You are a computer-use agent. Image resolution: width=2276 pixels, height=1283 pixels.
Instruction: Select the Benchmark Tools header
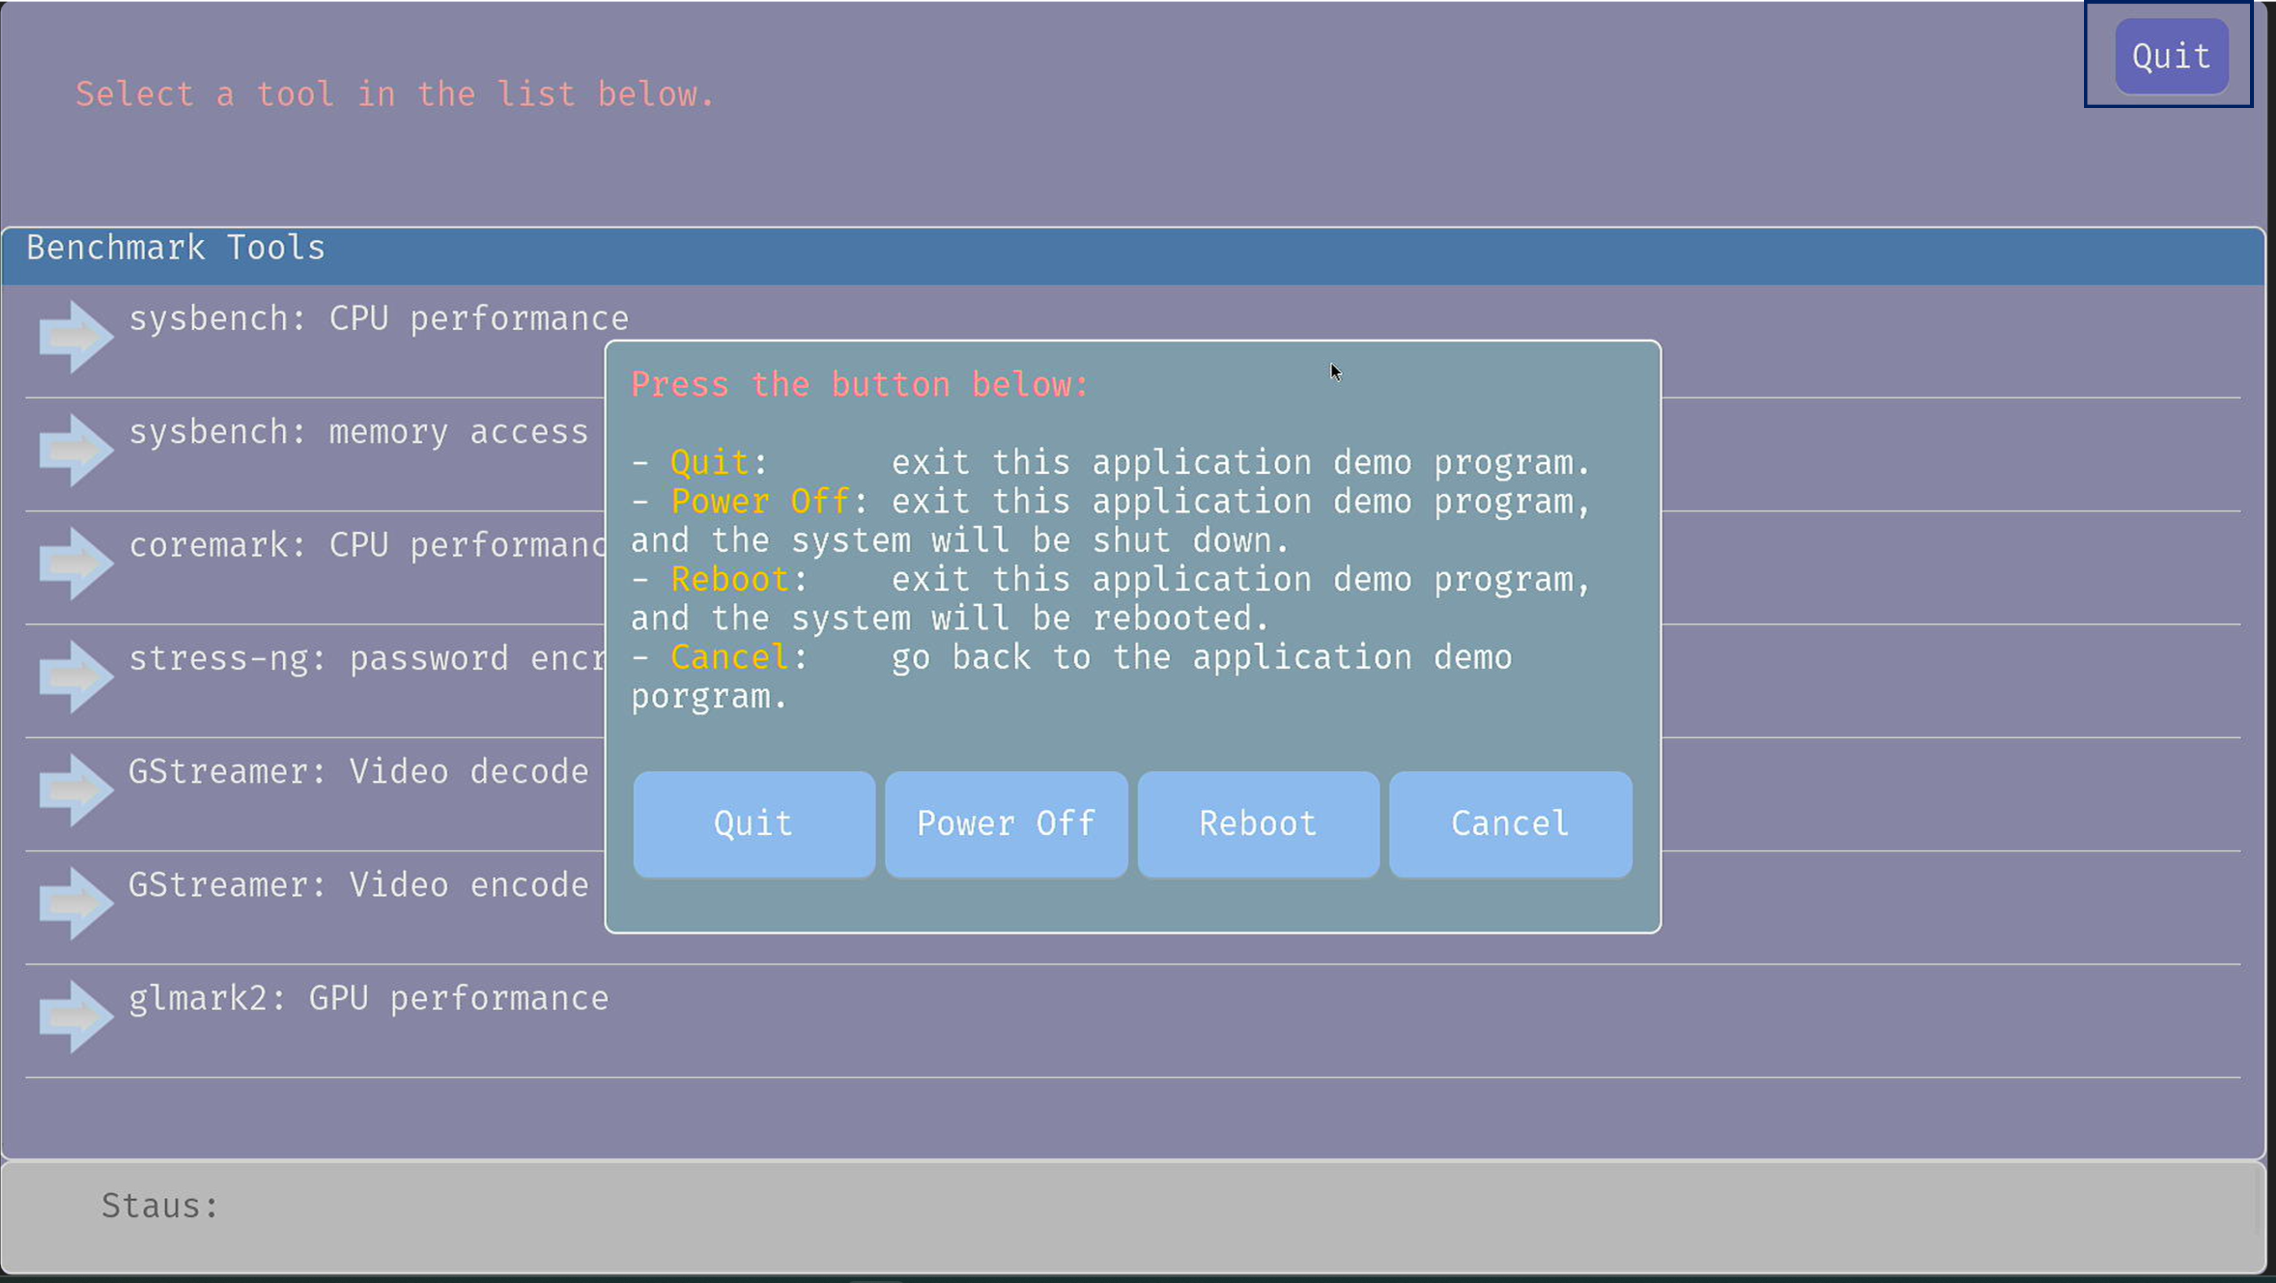[x=175, y=248]
